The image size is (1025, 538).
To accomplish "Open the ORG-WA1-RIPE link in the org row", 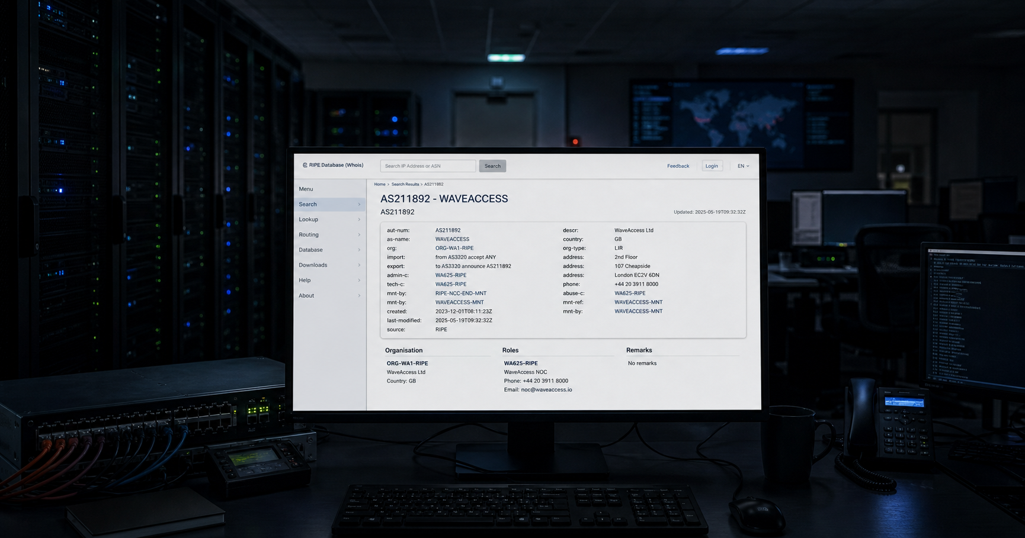I will [x=454, y=248].
